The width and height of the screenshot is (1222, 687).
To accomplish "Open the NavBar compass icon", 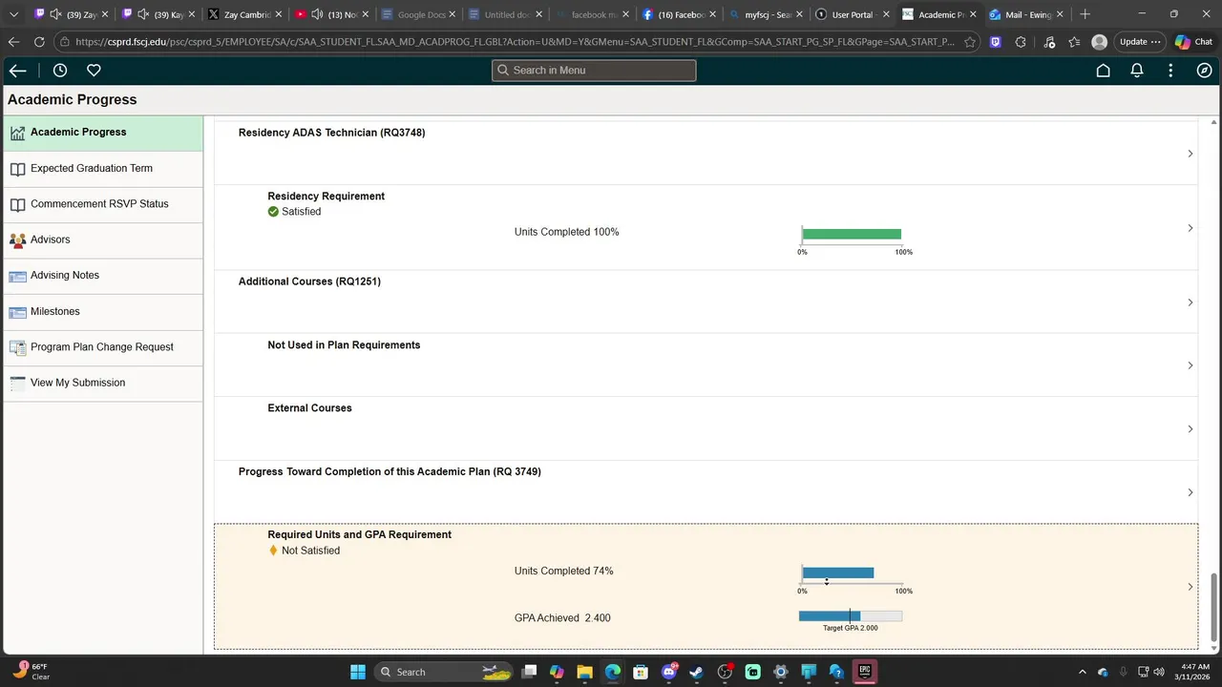I will point(1205,71).
